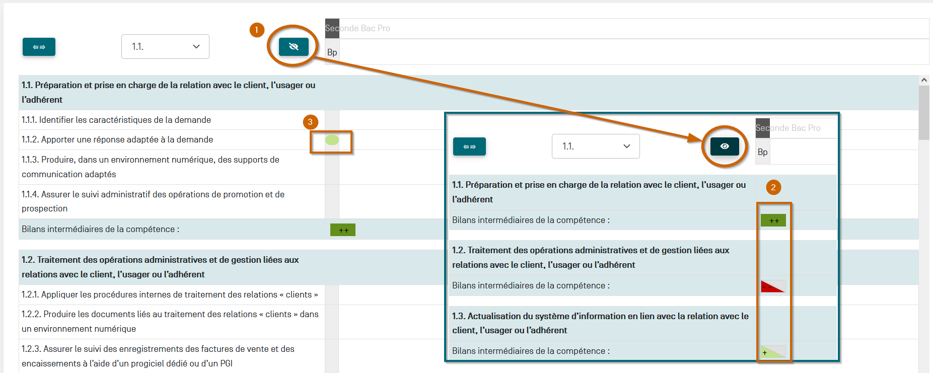Click the orange numbered marker 1
Screen dimensions: 933x373
pyautogui.click(x=257, y=30)
